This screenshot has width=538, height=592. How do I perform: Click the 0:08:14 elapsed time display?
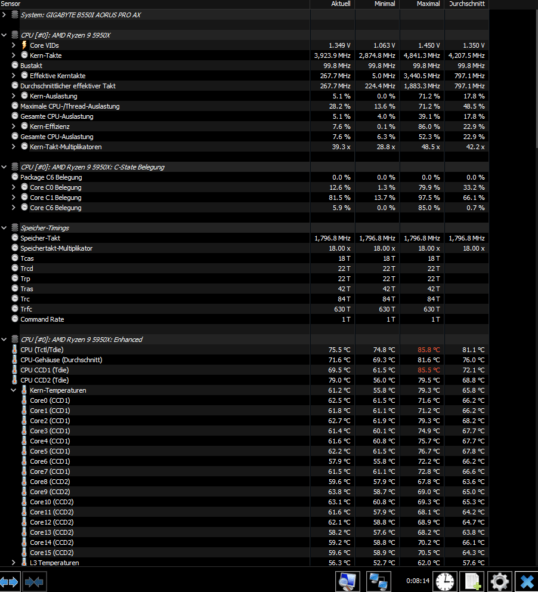pyautogui.click(x=418, y=581)
